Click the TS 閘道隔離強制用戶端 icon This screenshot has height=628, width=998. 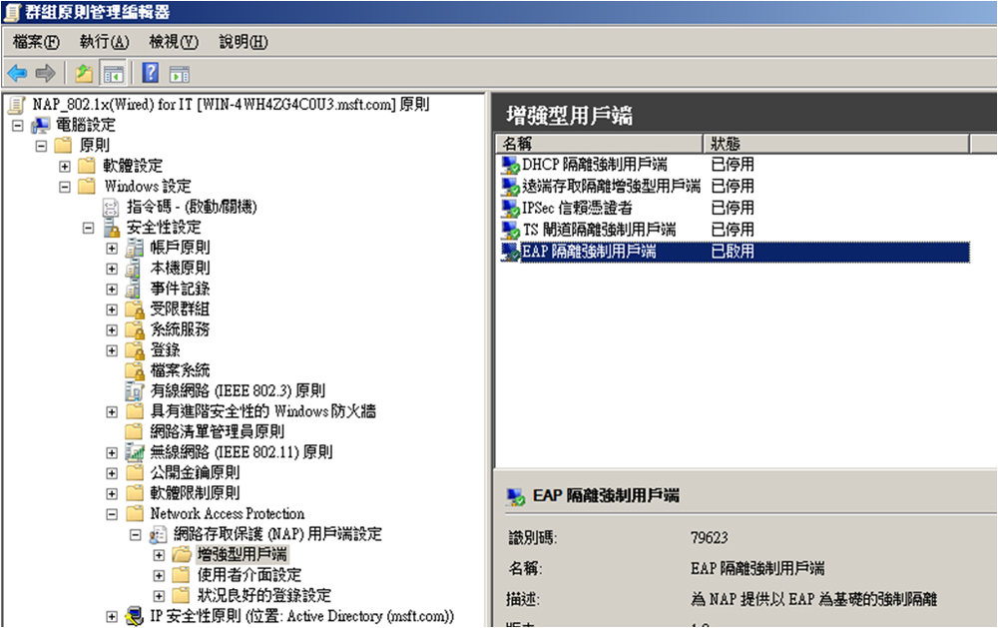[x=510, y=230]
